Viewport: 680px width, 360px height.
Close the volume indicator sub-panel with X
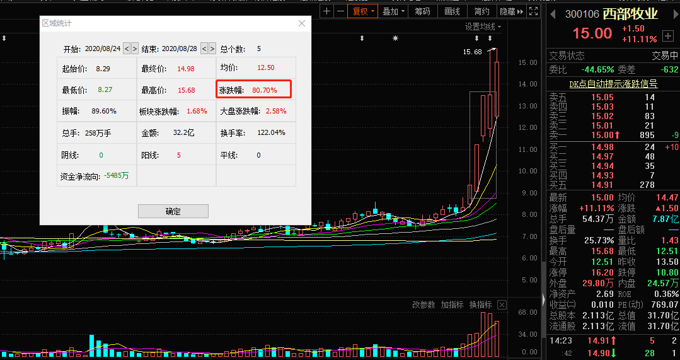(x=501, y=305)
